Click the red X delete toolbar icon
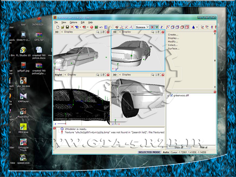 click(x=72, y=27)
